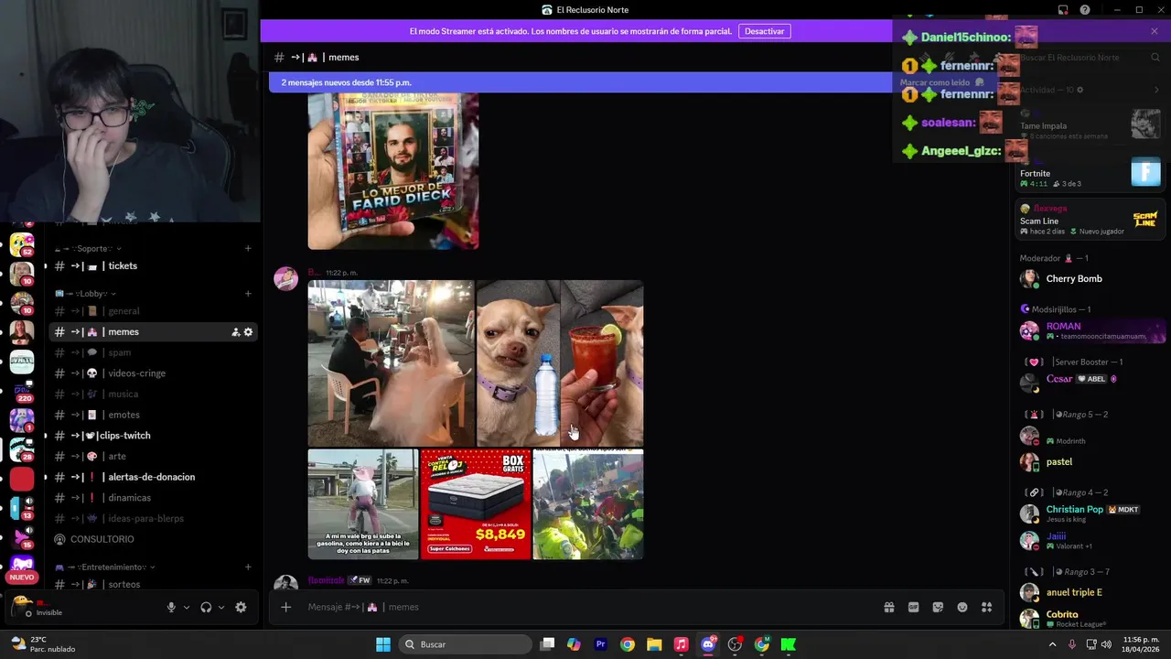Open Premiere Pro from taskbar
1171x659 pixels.
tap(601, 644)
